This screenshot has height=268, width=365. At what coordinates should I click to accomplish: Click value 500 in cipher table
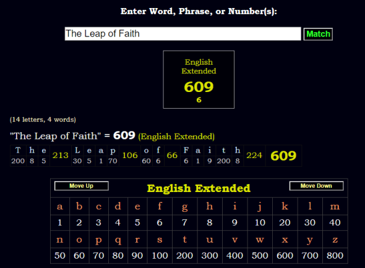pyautogui.click(x=260, y=256)
